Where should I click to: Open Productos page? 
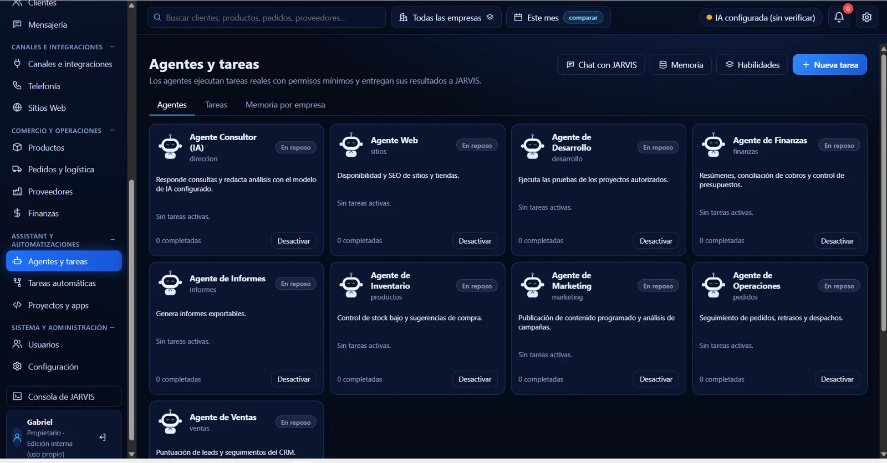click(64, 148)
